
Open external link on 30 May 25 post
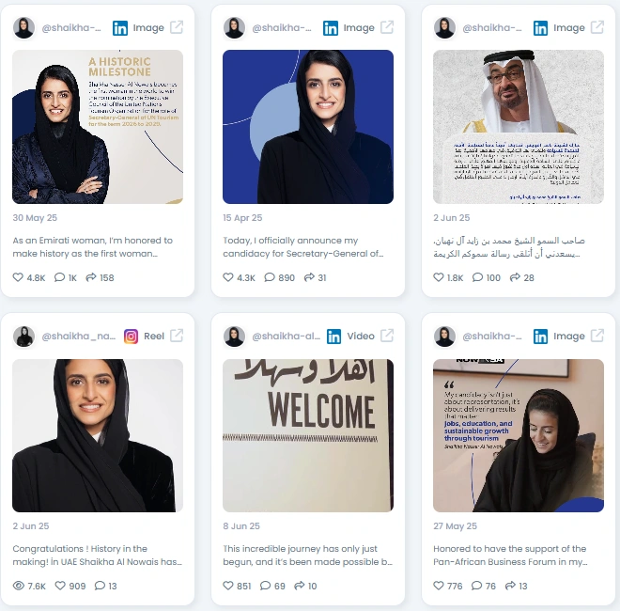point(177,27)
